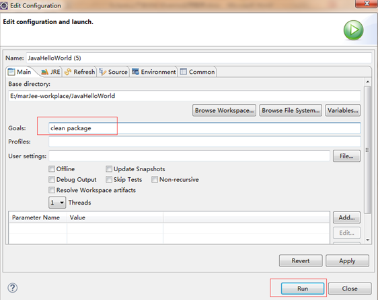Click Add to create a parameter

tap(346, 217)
